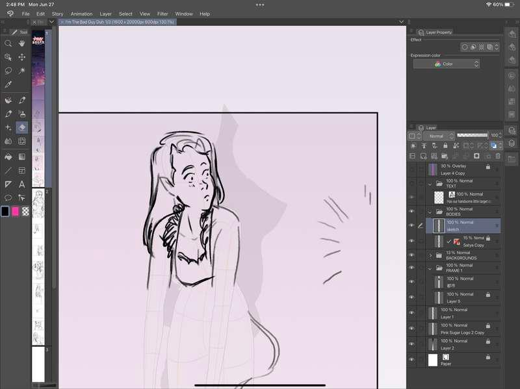
Task: Select the Decoration sparkle tool
Action: pos(8,127)
